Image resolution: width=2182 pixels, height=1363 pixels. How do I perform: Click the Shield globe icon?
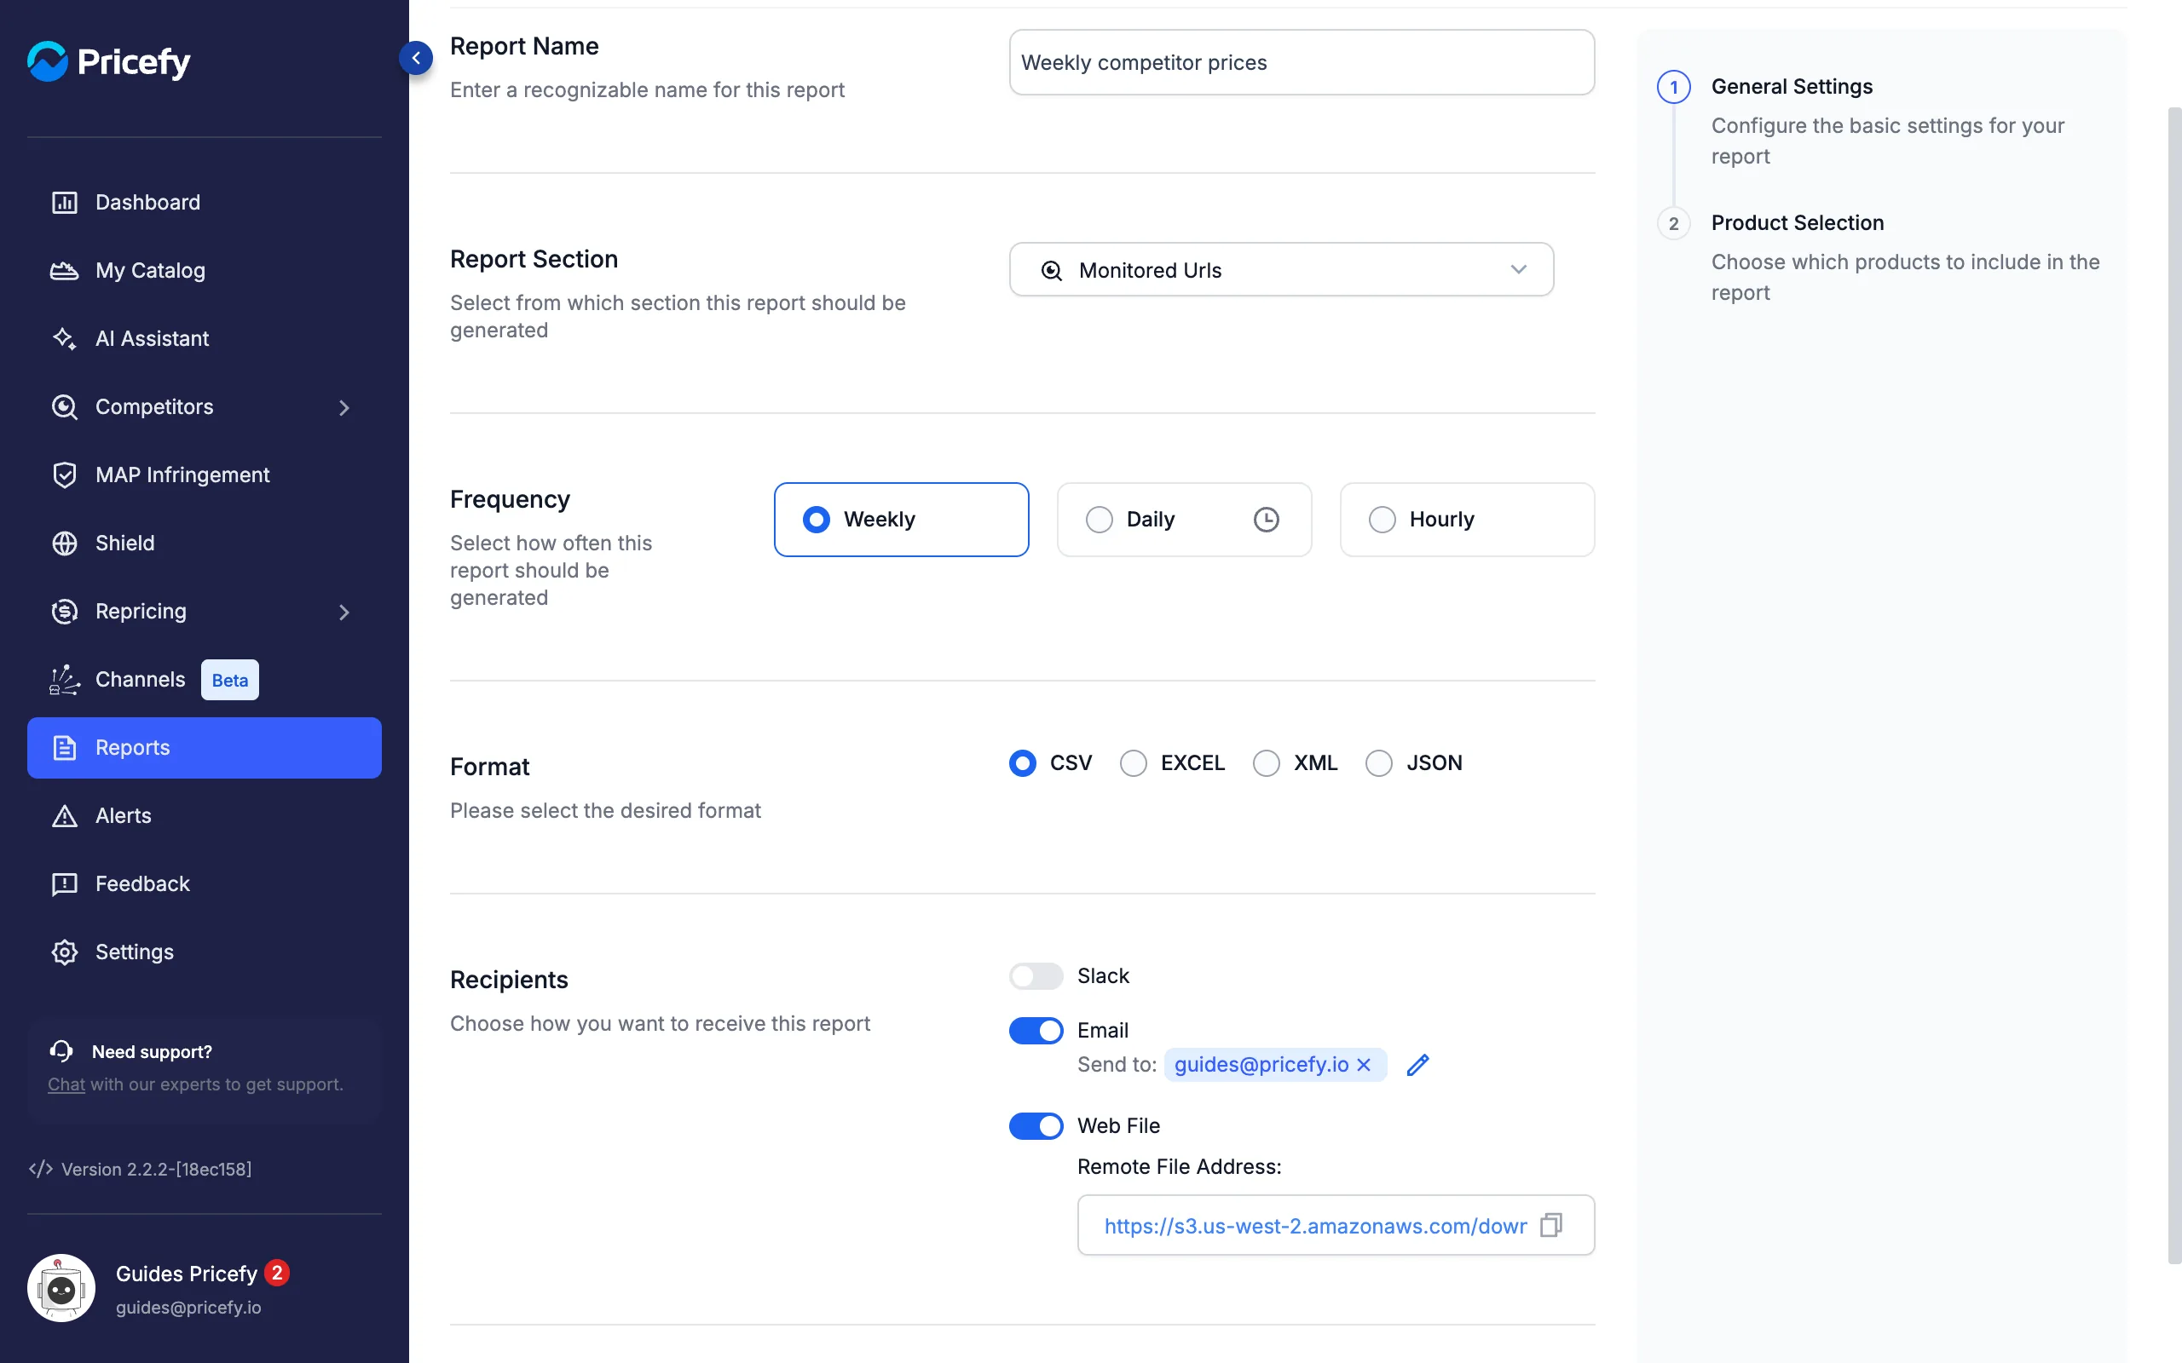point(64,543)
